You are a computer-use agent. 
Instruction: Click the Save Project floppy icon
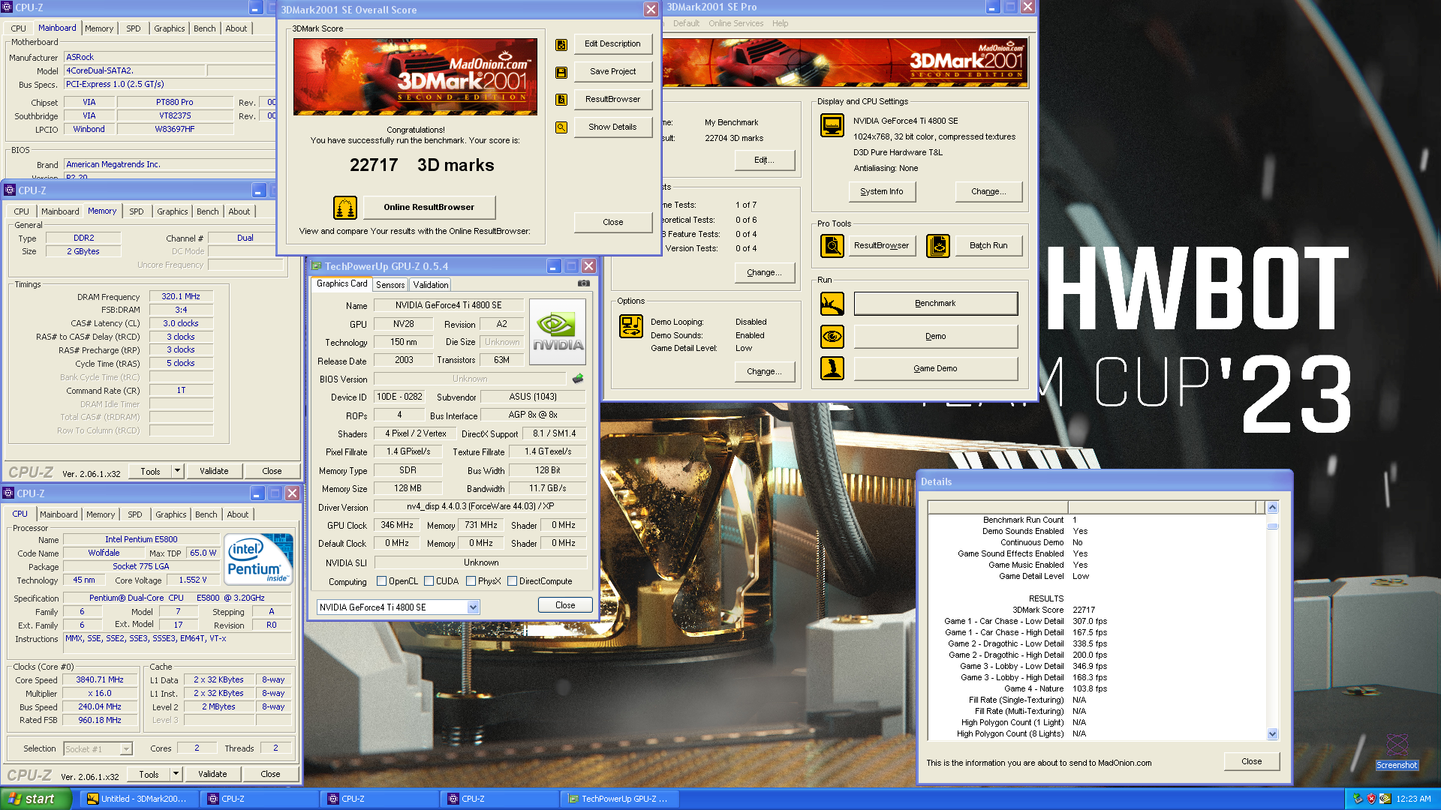(561, 72)
